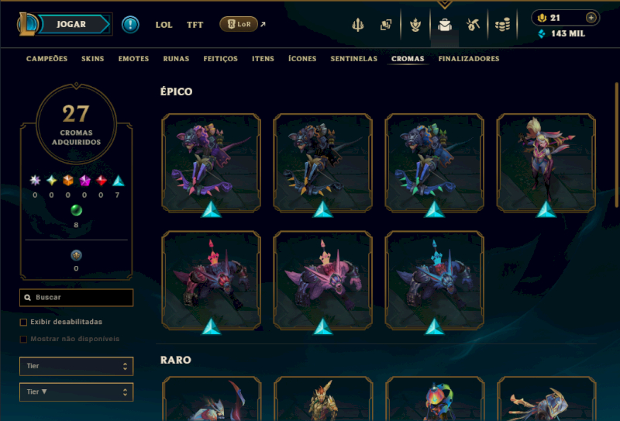Click the Buscar search field
The height and width of the screenshot is (421, 620).
point(76,297)
